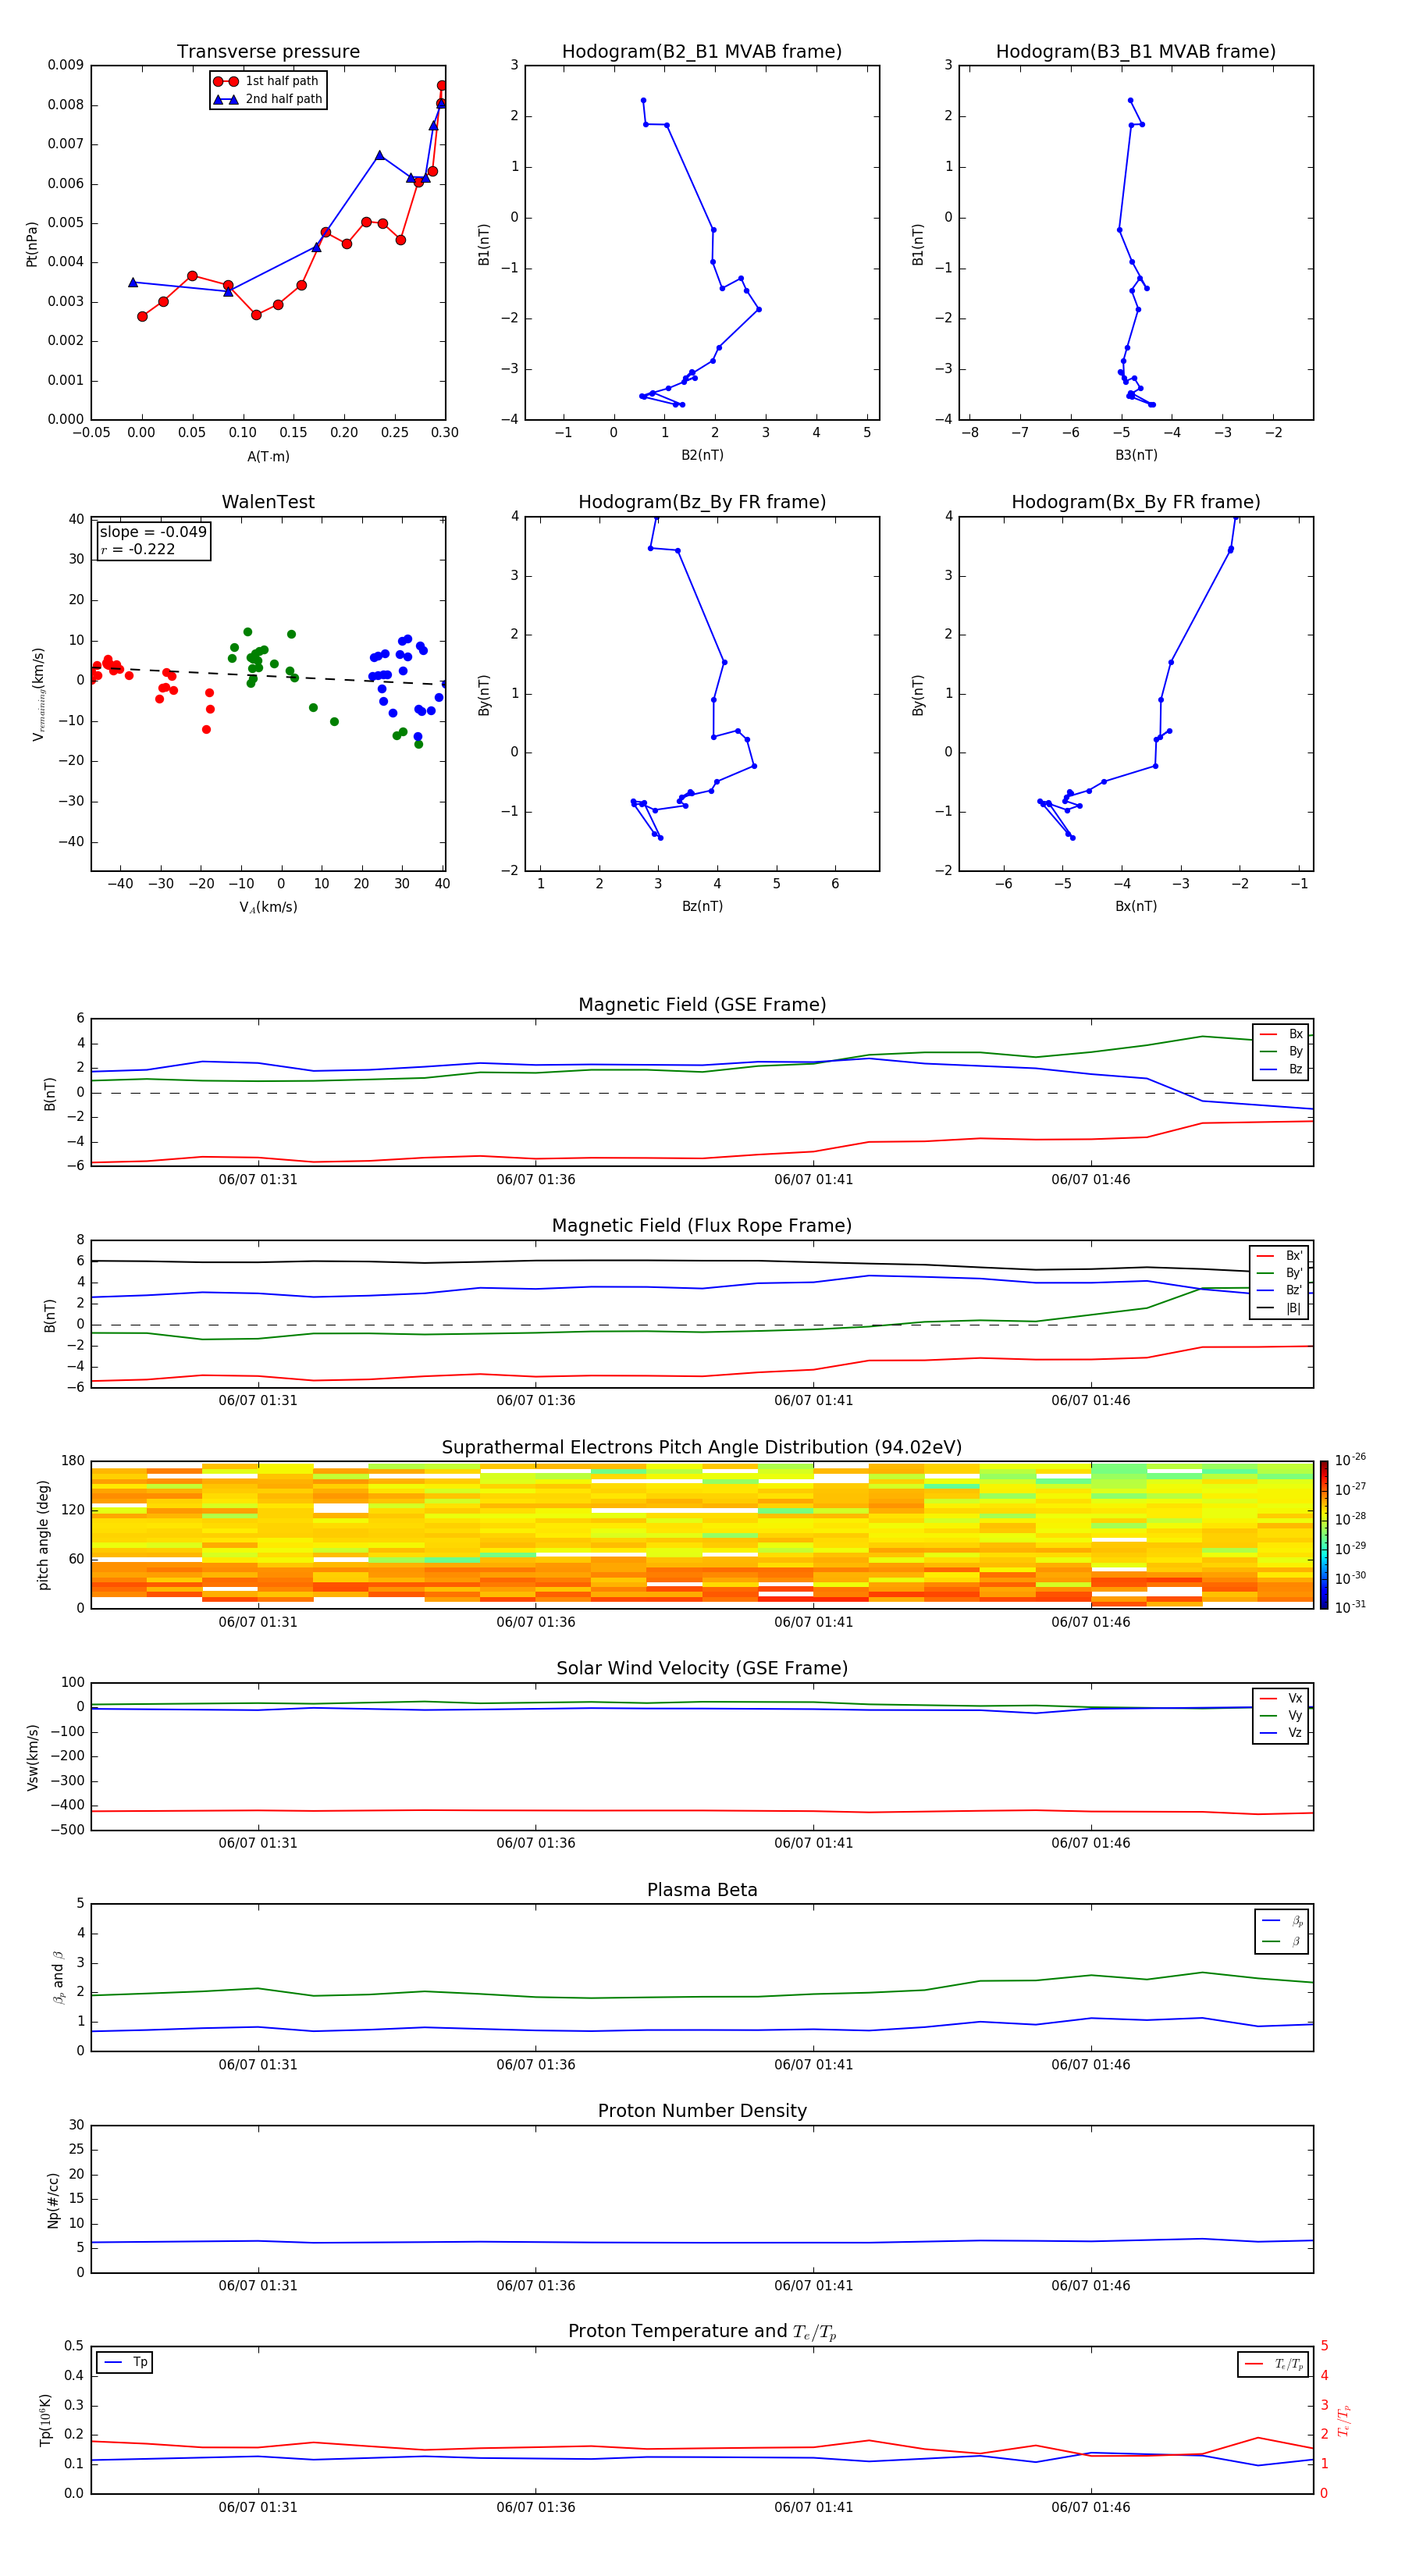Click the 'Hodogram(Bz_By FR frame)' title
Screen dimensions: 1405x2576
[x=702, y=502]
